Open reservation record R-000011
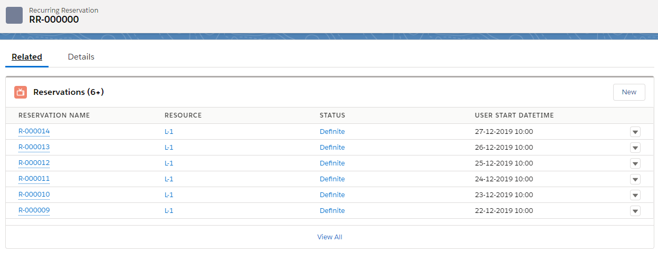Image resolution: width=658 pixels, height=253 pixels. pyautogui.click(x=34, y=179)
